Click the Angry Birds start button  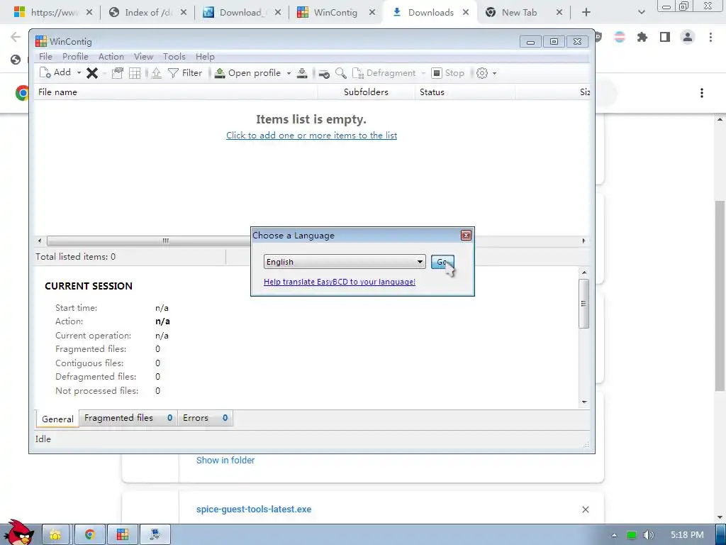[19, 532]
